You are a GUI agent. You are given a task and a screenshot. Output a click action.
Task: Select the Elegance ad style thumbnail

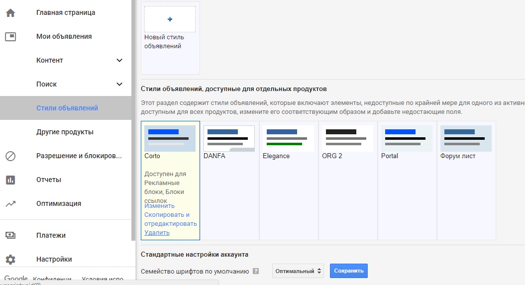click(x=289, y=138)
